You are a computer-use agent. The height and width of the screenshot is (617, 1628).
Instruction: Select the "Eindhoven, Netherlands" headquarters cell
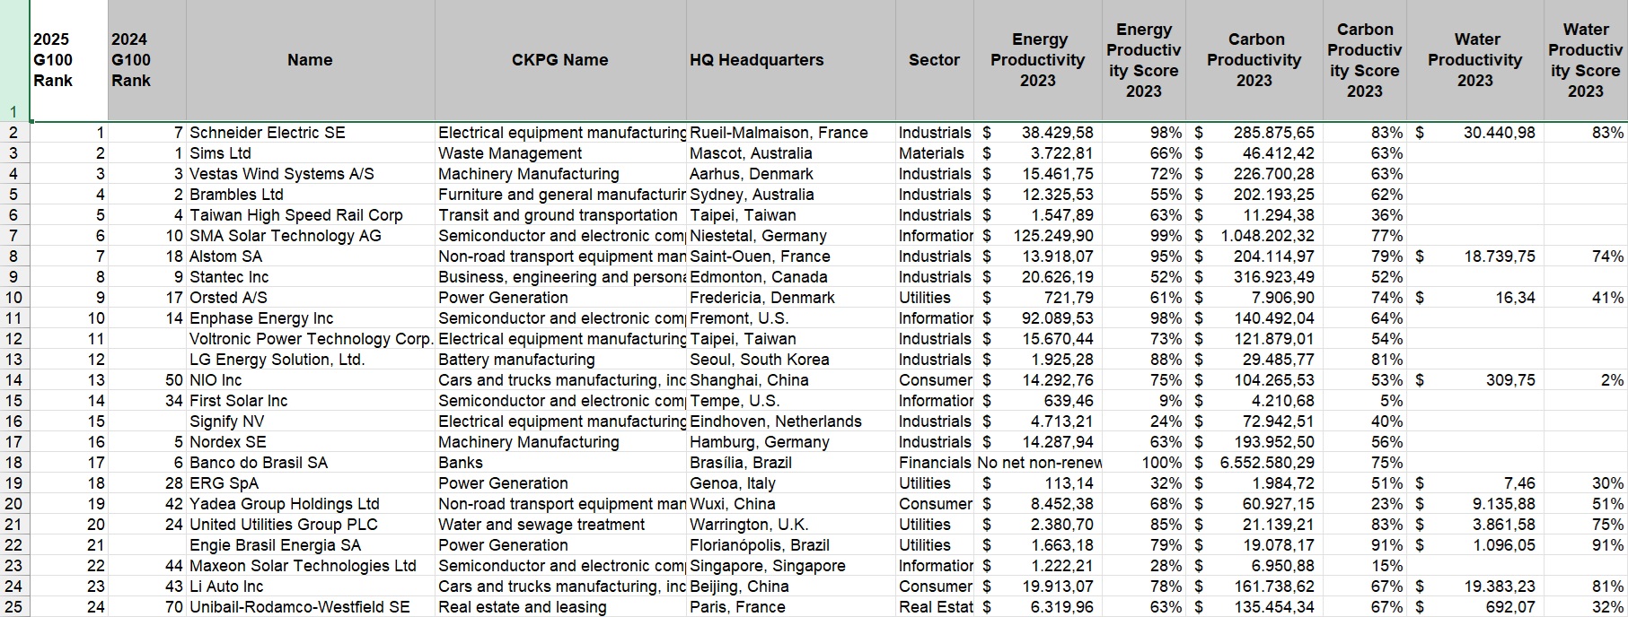(791, 421)
